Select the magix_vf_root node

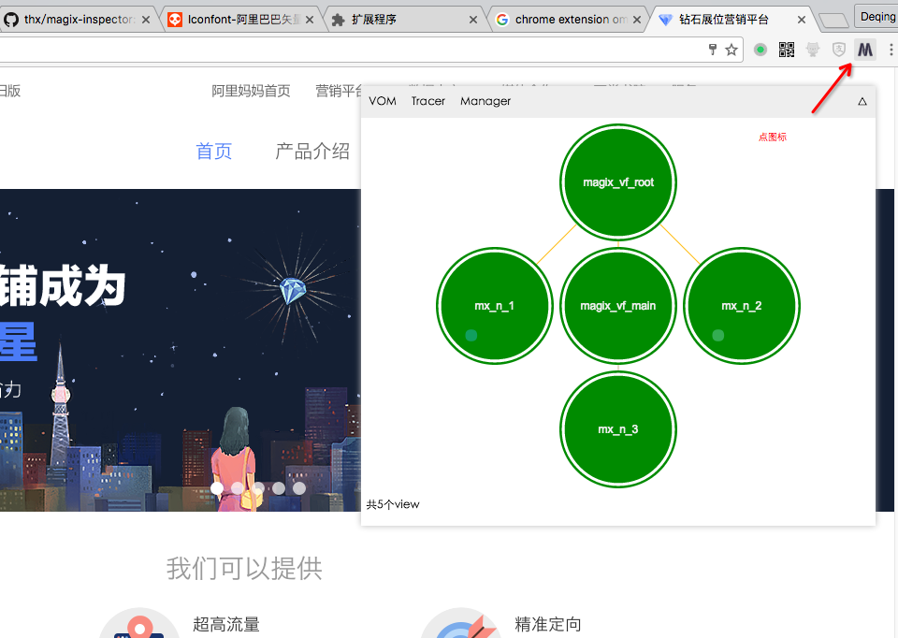pos(618,182)
